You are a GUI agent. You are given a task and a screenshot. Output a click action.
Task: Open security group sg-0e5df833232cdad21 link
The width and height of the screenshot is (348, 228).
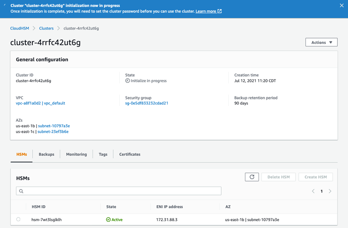click(147, 103)
